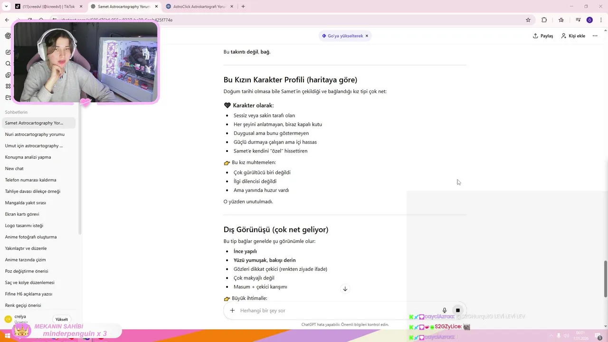The width and height of the screenshot is (608, 342).
Task: Open Renk geçişi önerisi chat
Action: [x=38, y=305]
